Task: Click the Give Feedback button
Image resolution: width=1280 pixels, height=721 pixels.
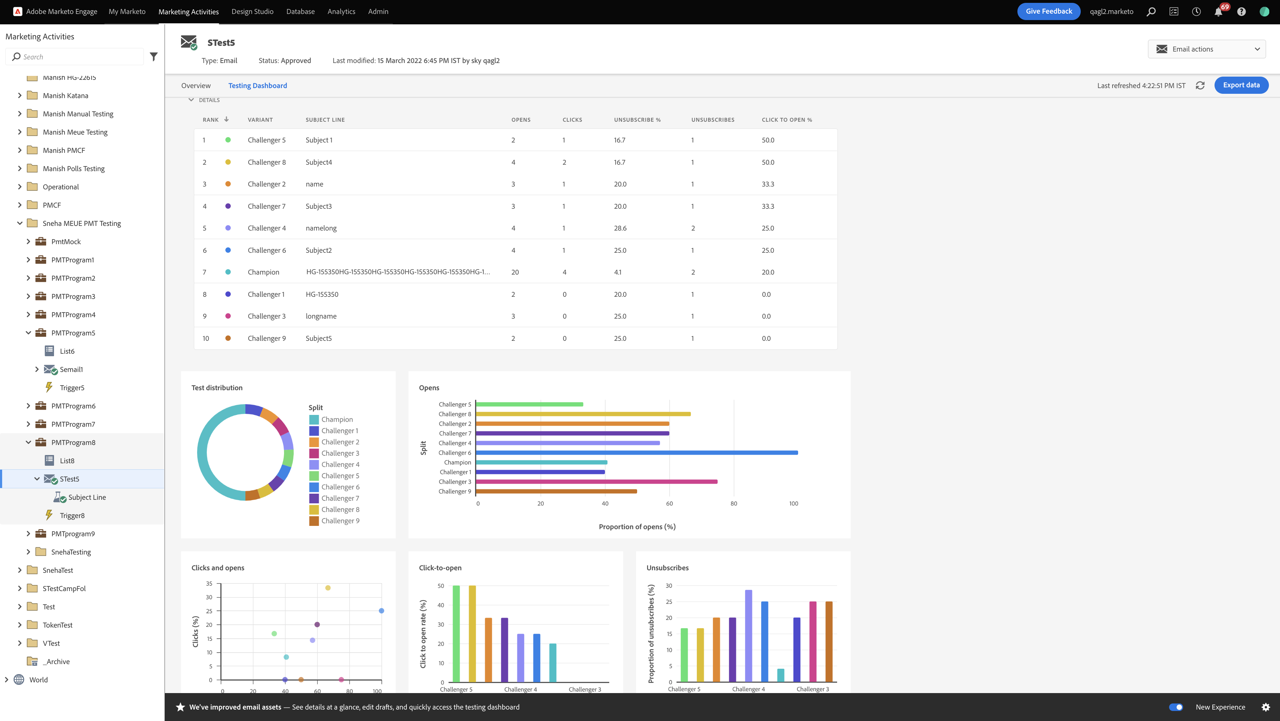Action: coord(1049,11)
